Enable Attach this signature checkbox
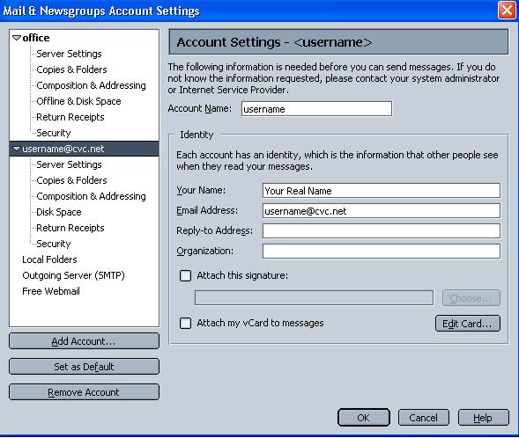 click(x=185, y=275)
